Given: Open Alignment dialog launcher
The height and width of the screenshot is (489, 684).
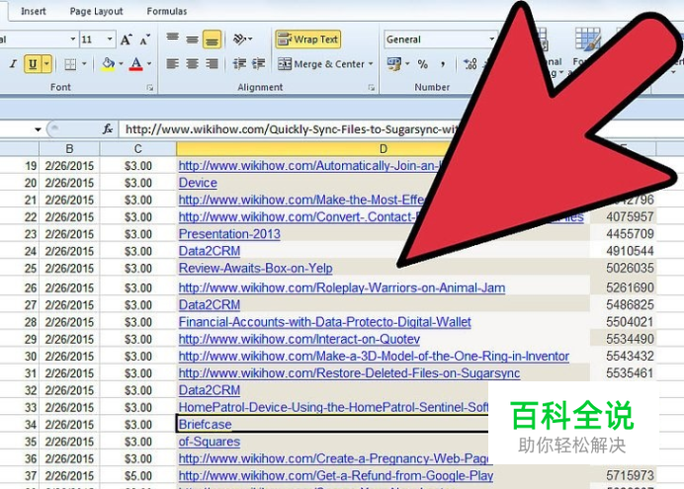Looking at the screenshot, I should tap(372, 88).
